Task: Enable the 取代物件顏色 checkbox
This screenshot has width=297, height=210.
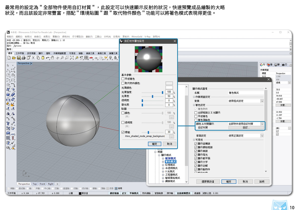Action: [x=123, y=83]
